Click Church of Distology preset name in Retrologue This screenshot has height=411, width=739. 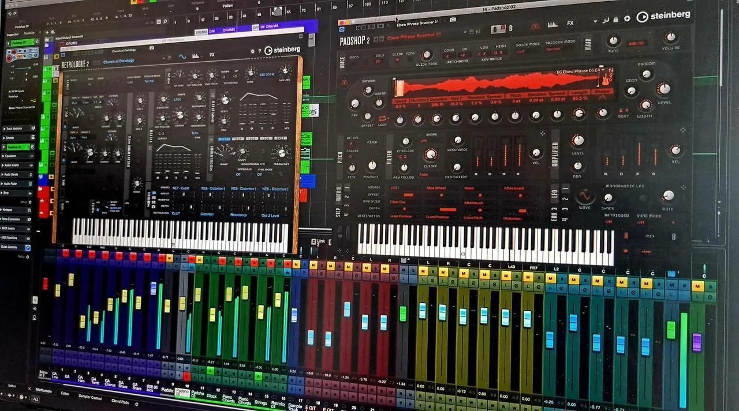pos(118,61)
